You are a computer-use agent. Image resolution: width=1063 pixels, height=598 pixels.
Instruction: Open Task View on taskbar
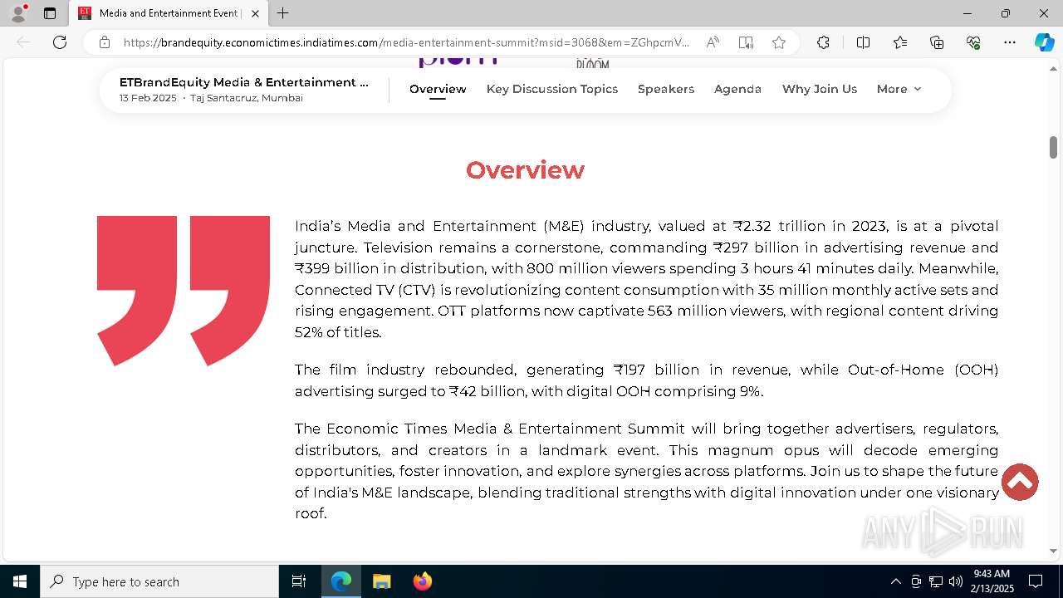click(299, 581)
